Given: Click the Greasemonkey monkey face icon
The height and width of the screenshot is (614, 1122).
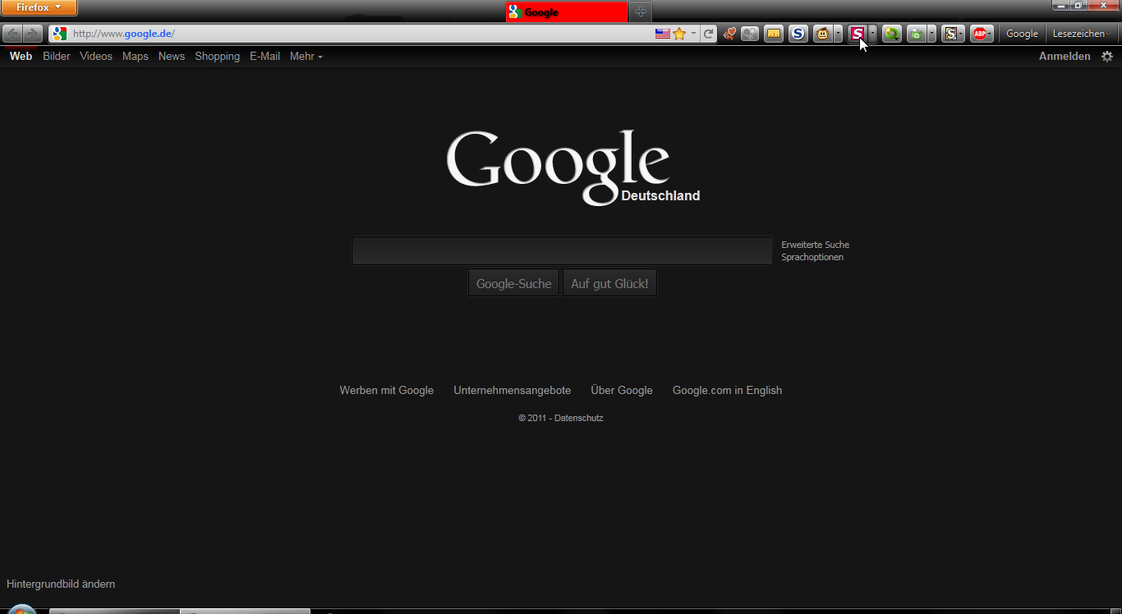Looking at the screenshot, I should pyautogui.click(x=822, y=34).
